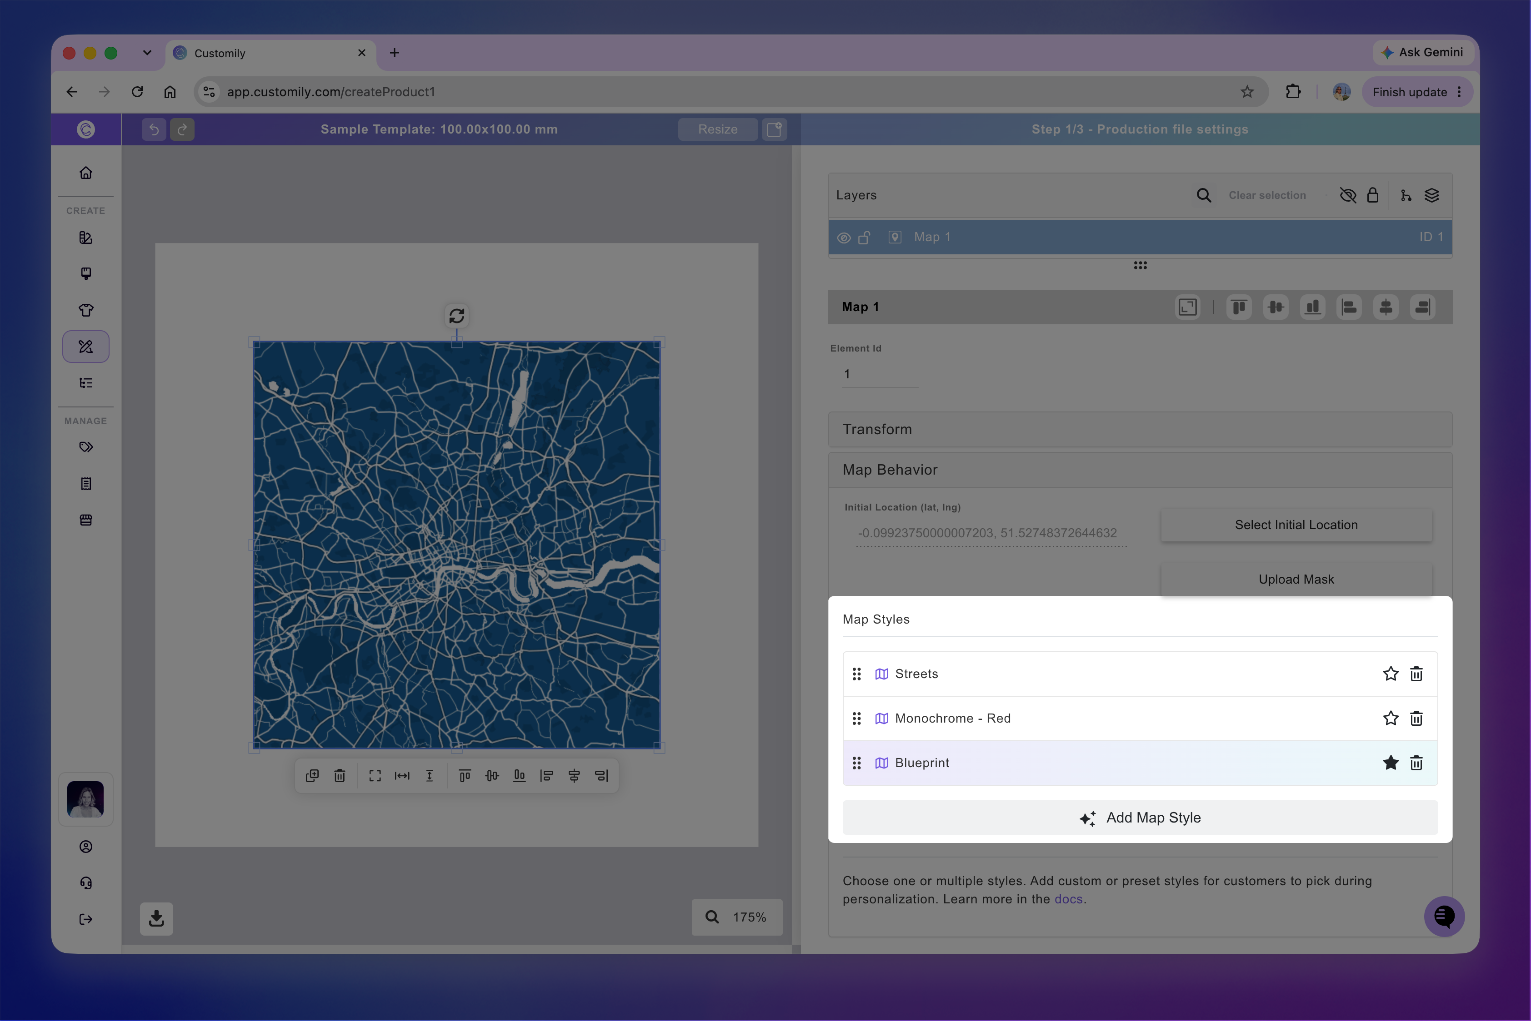
Task: Open the home icon in sidebar
Action: [x=85, y=173]
